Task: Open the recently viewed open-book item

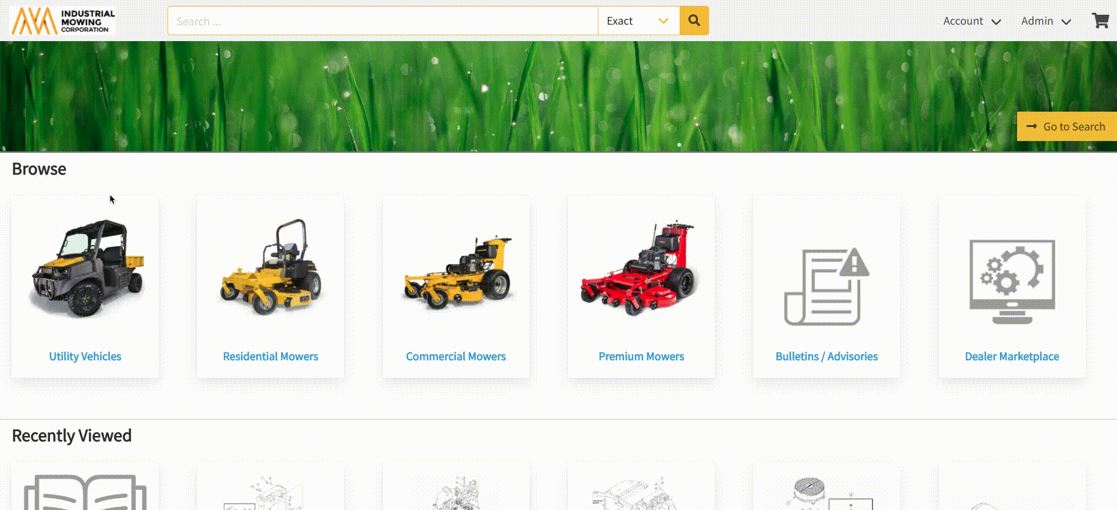Action: [x=85, y=492]
